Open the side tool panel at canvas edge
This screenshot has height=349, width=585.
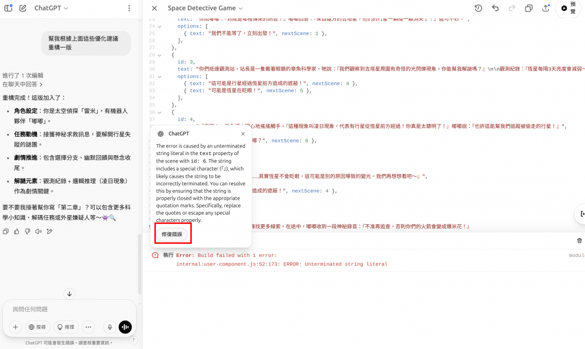click(x=580, y=214)
